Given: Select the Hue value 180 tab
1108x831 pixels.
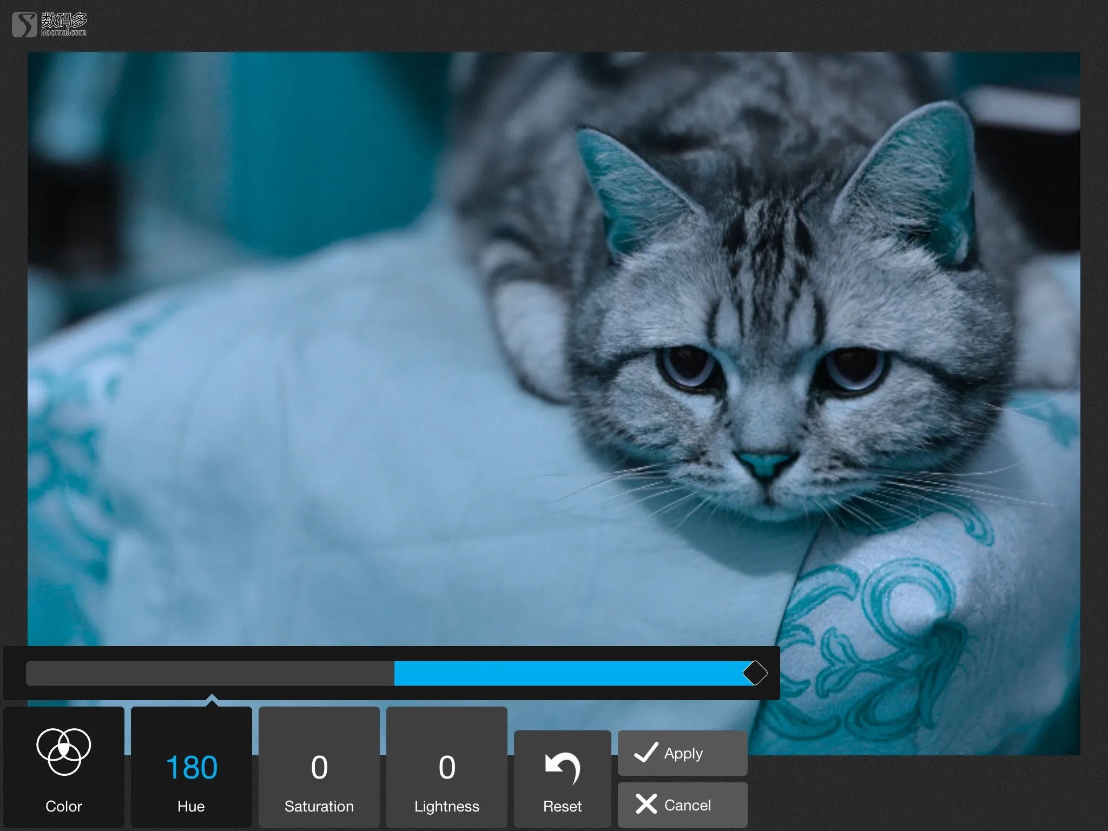Looking at the screenshot, I should [192, 767].
